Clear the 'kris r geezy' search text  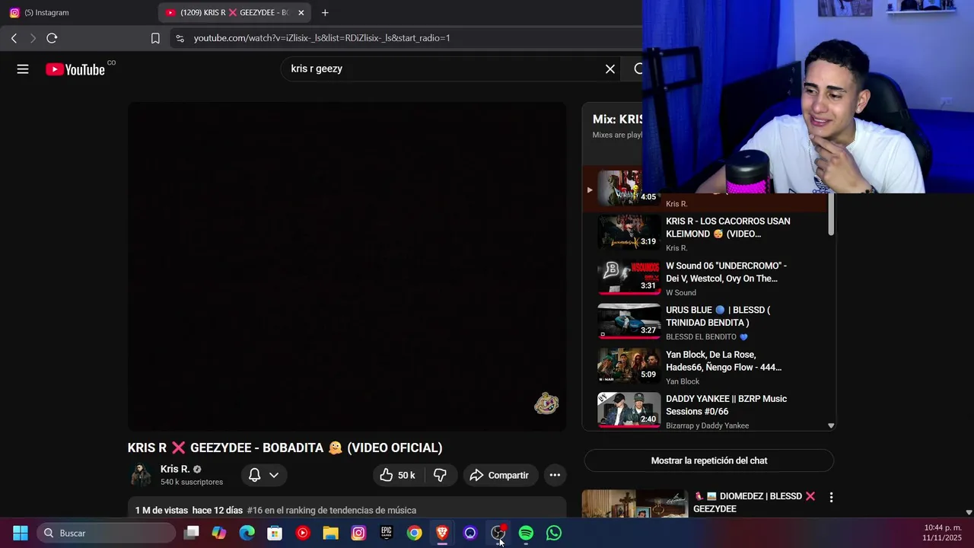click(x=610, y=69)
